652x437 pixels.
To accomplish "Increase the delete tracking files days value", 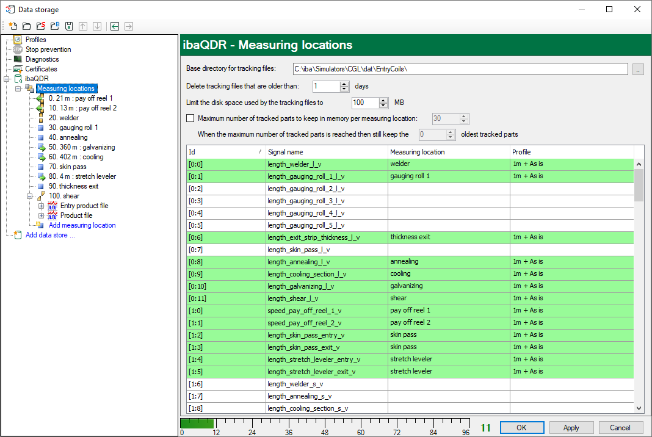I will pos(344,84).
